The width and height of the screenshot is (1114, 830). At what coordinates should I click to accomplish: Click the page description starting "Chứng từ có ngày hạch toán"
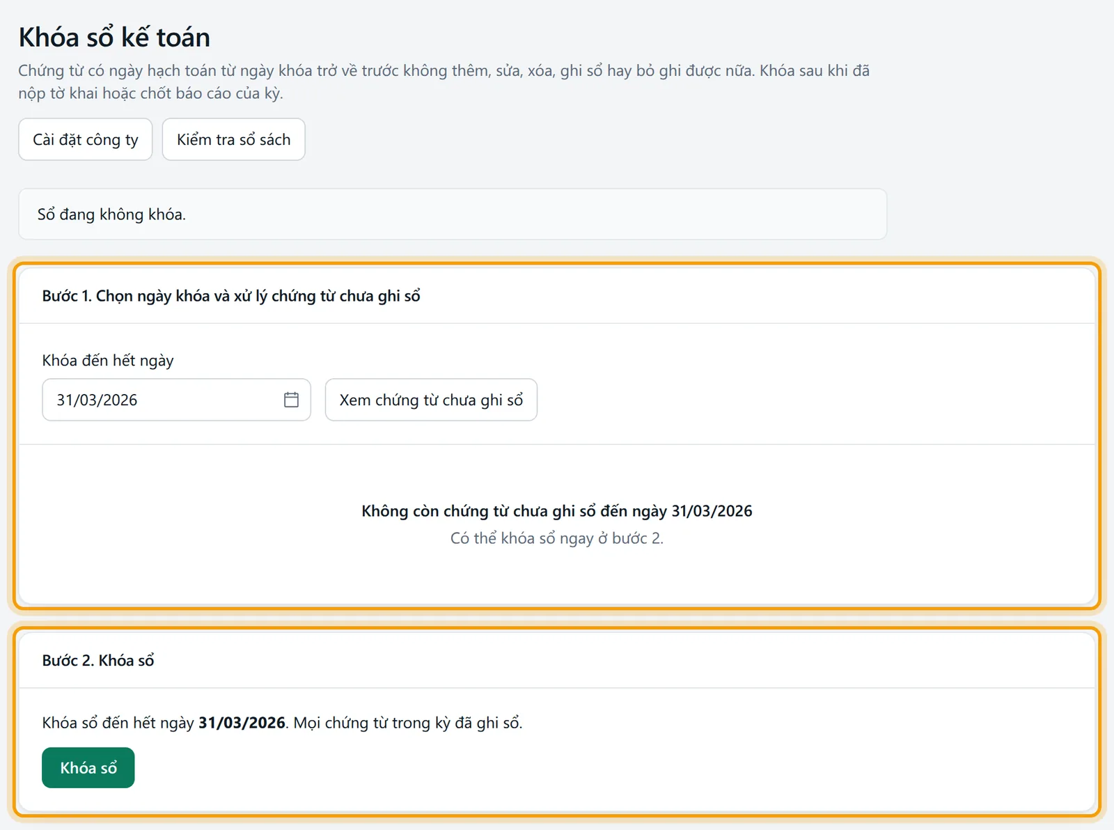point(444,81)
